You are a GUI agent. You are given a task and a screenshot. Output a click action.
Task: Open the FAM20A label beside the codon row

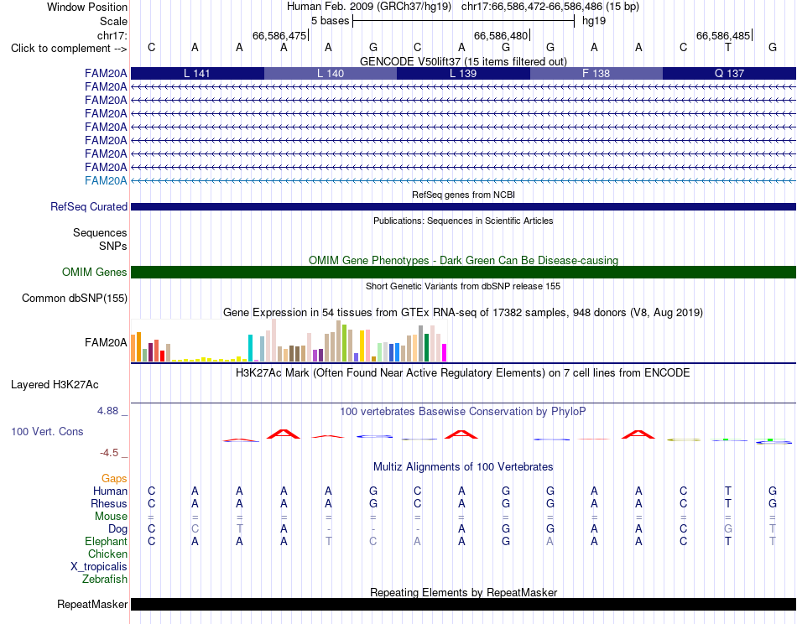click(106, 73)
